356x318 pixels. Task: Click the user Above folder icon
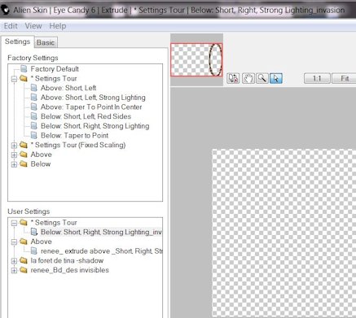coord(24,242)
